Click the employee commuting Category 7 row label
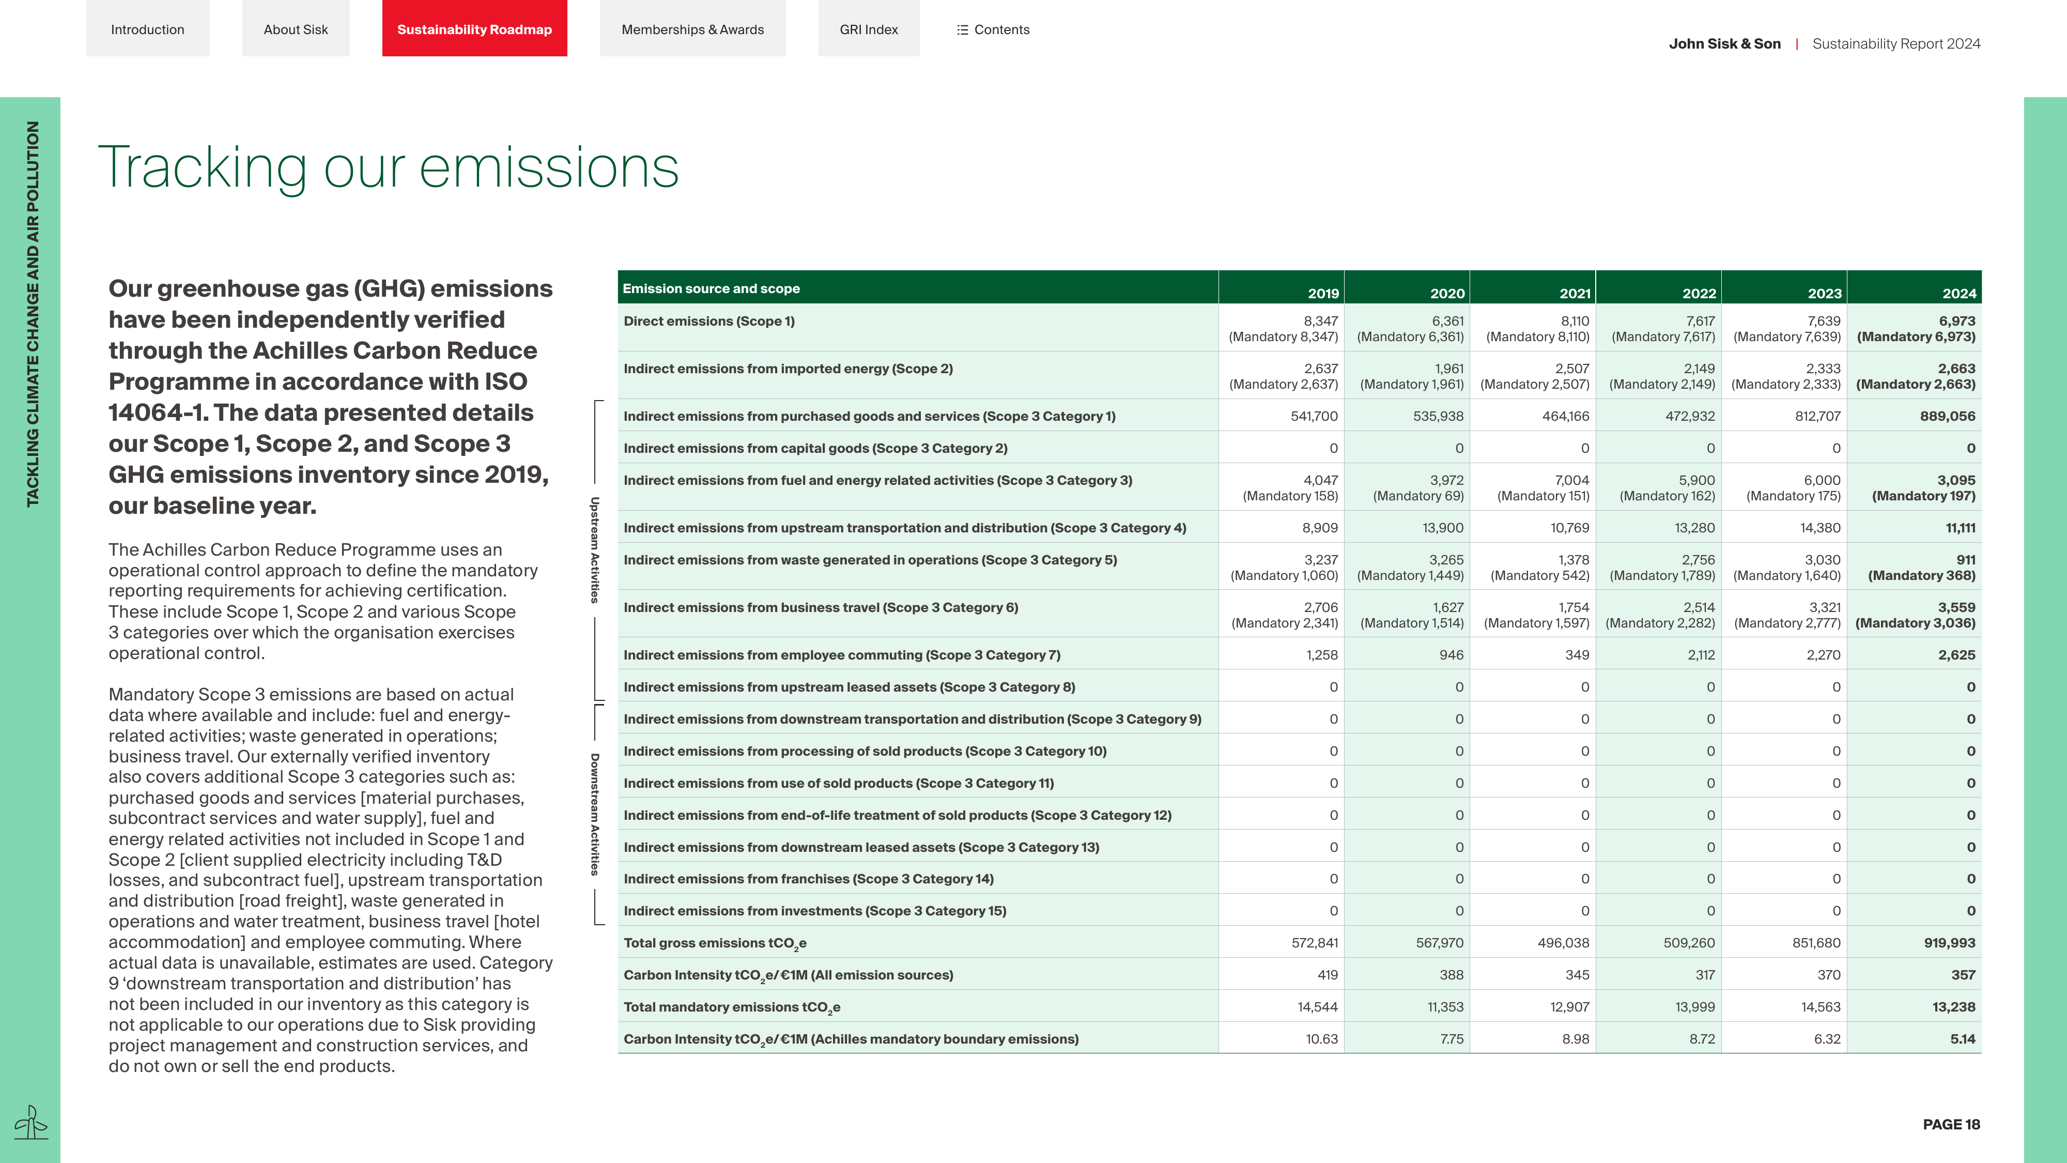Image resolution: width=2067 pixels, height=1163 pixels. (842, 655)
